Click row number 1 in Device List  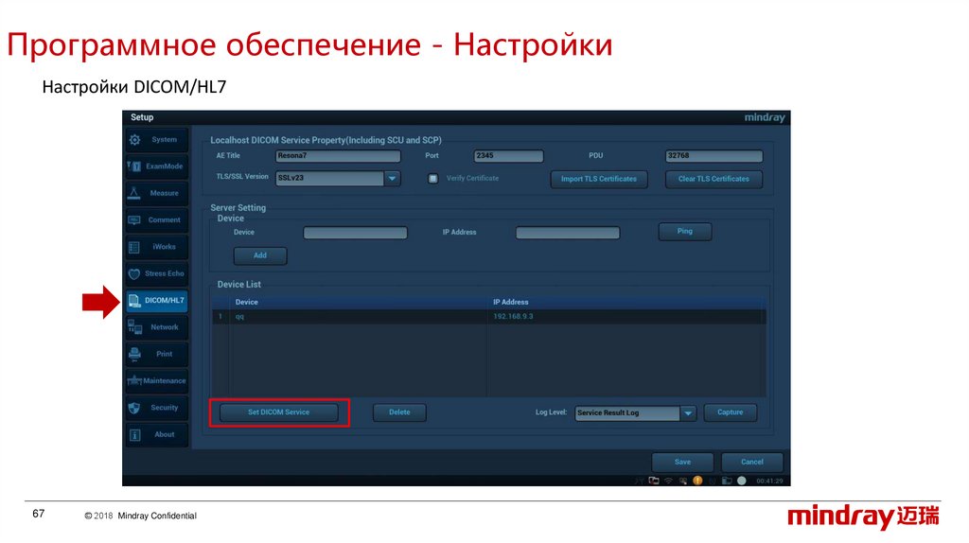[220, 317]
